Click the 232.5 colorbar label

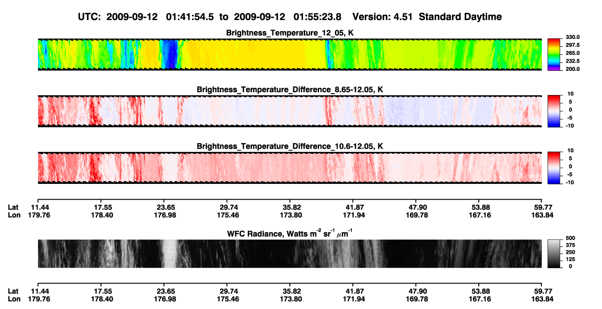572,61
